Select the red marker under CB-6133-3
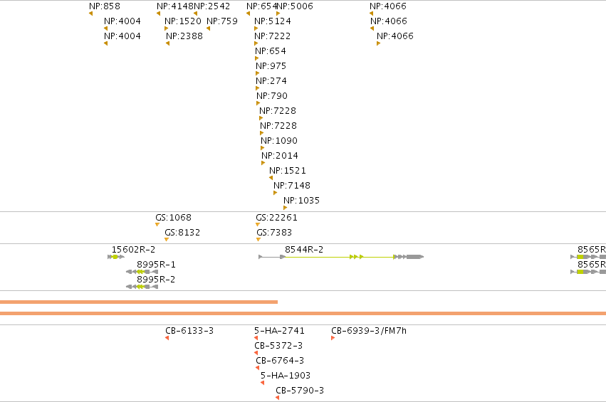The height and width of the screenshot is (402, 606). tap(167, 338)
